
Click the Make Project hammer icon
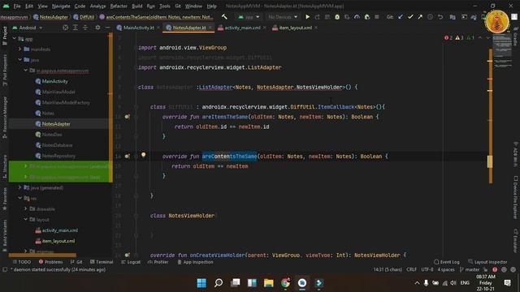pyautogui.click(x=224, y=16)
